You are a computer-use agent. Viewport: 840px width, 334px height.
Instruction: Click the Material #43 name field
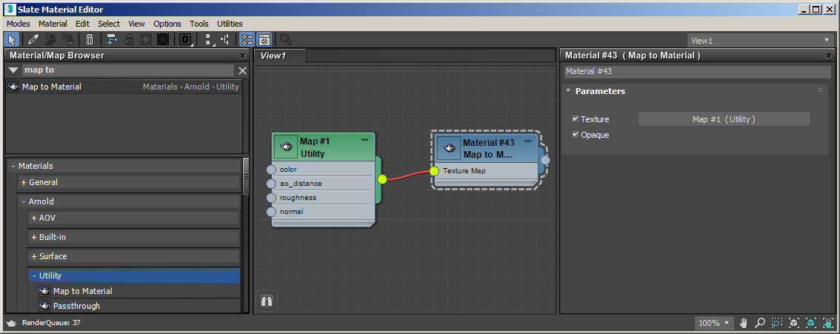(697, 71)
